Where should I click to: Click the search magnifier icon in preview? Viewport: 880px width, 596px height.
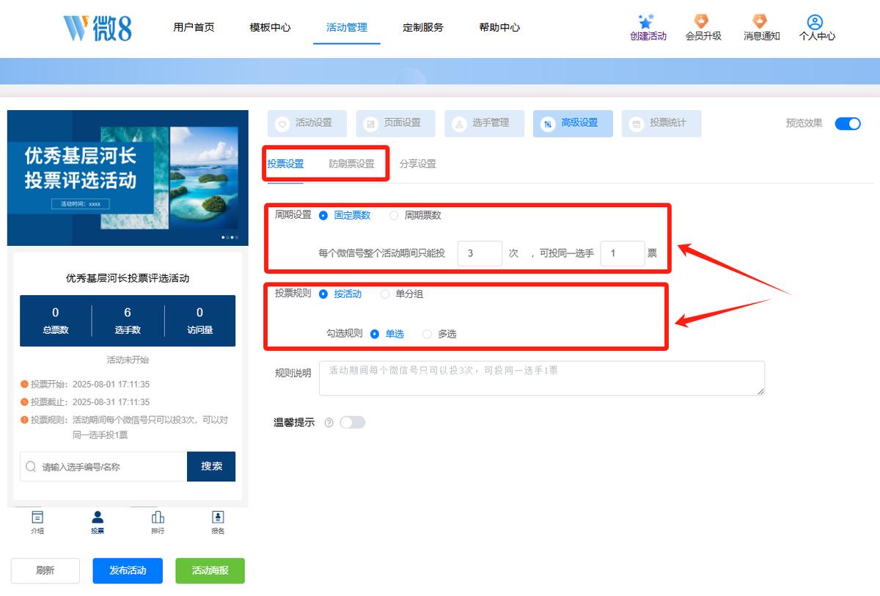click(x=31, y=467)
